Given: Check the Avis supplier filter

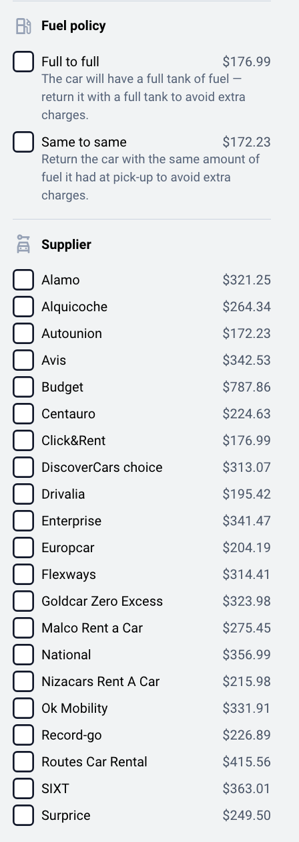Looking at the screenshot, I should [x=23, y=360].
